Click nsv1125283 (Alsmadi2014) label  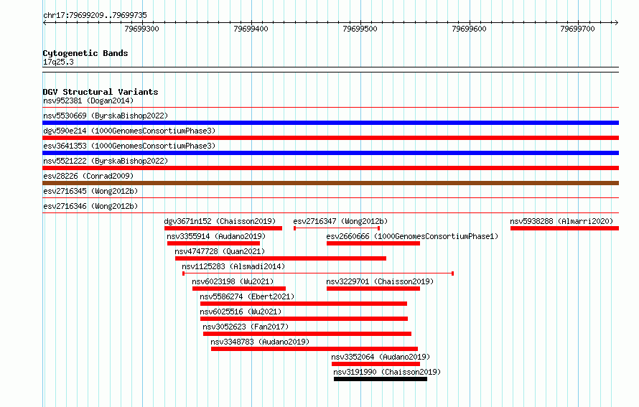(x=233, y=266)
